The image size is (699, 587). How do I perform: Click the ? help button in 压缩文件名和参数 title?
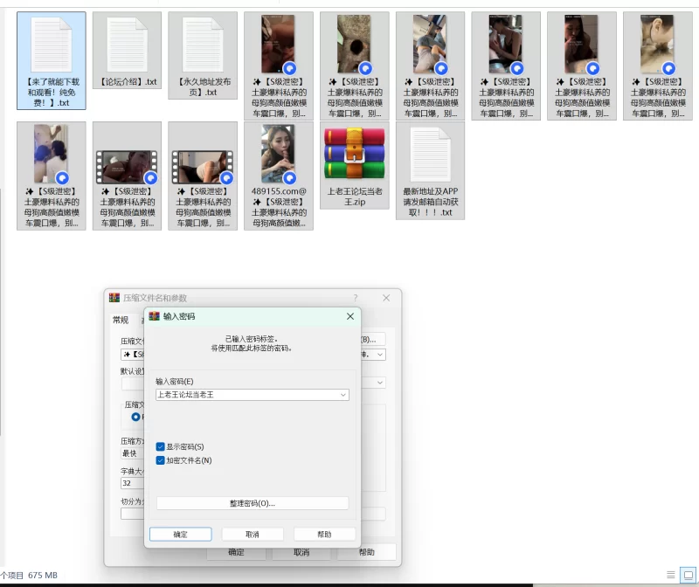click(355, 298)
